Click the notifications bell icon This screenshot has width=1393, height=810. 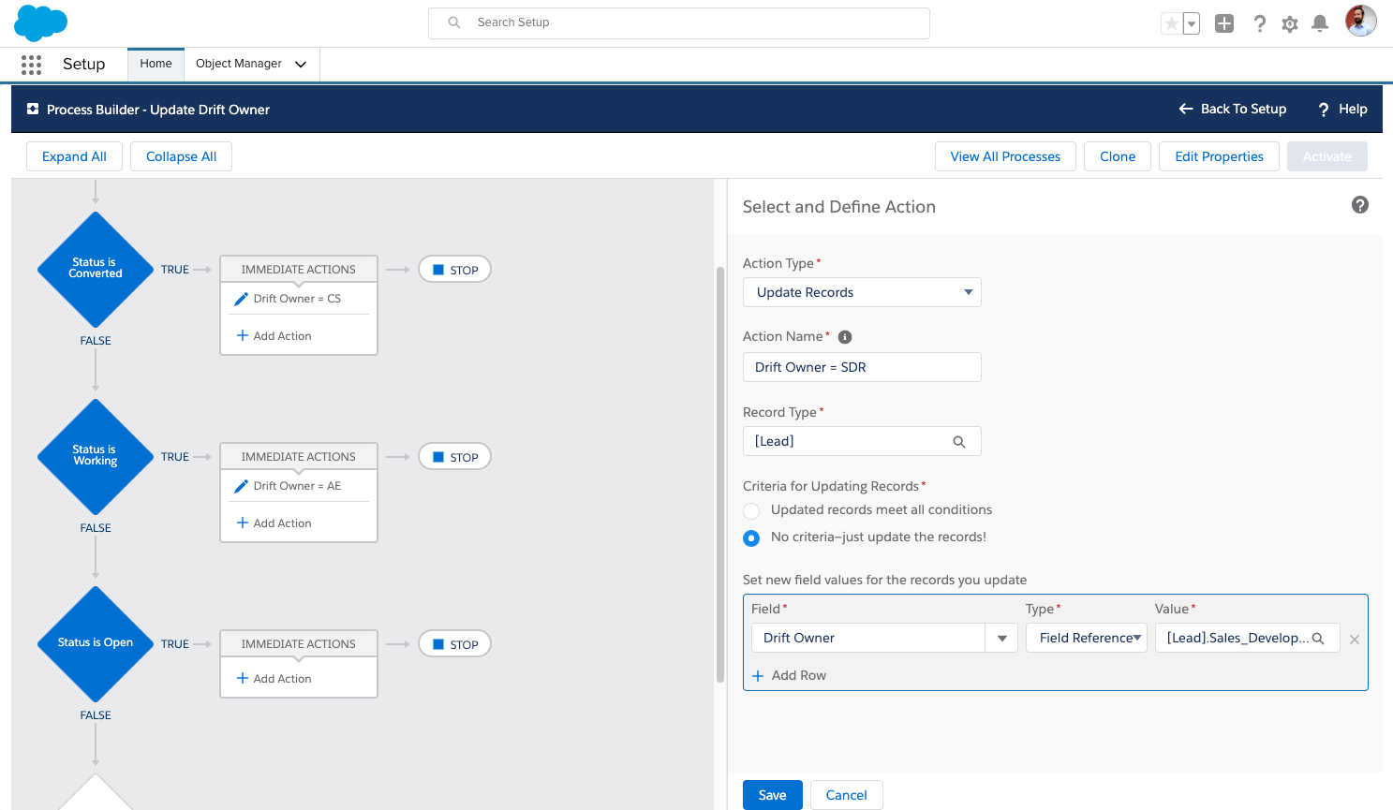1320,23
